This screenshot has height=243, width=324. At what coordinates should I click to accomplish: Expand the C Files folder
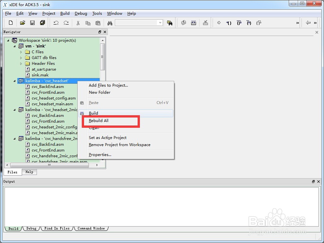(21, 52)
